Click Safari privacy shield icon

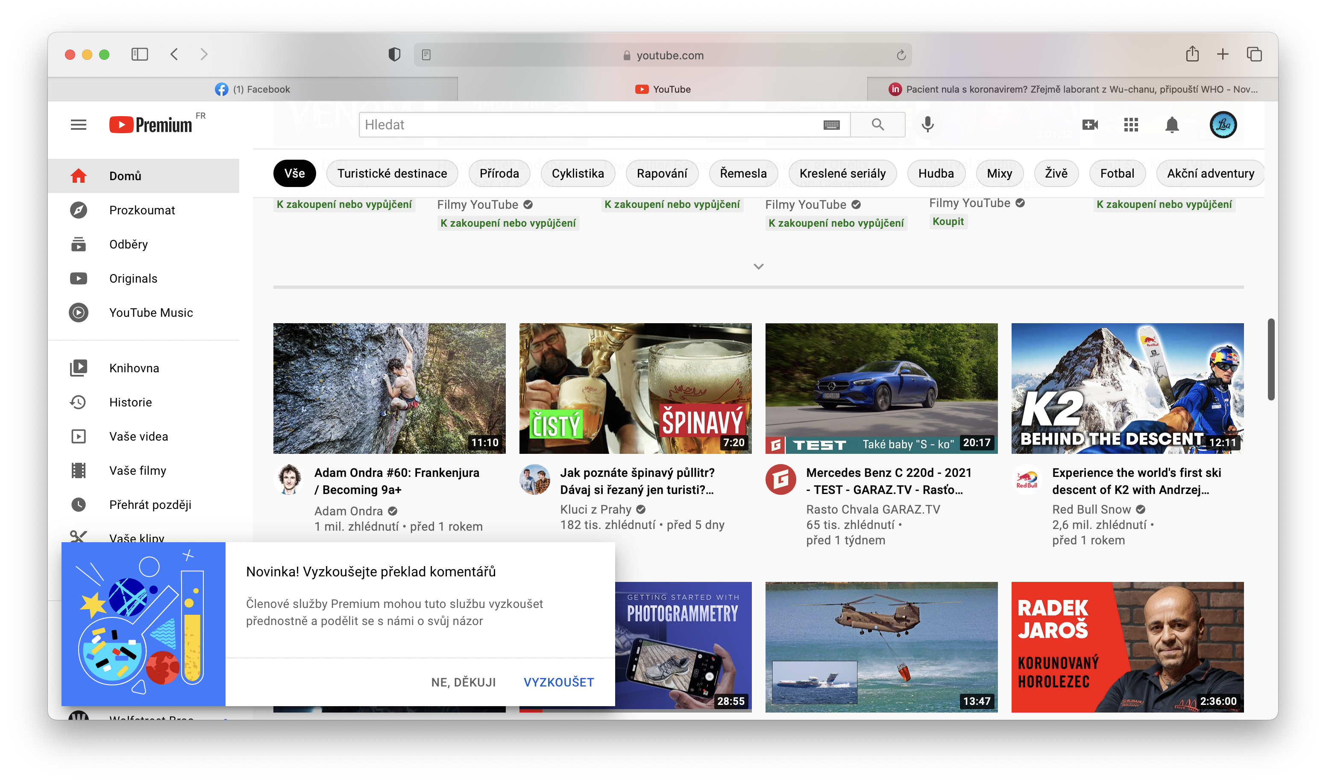[x=394, y=55]
